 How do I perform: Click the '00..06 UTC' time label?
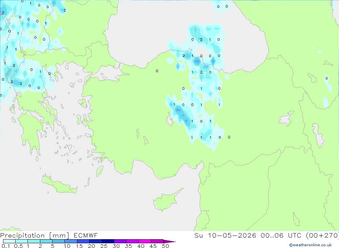pyautogui.click(x=281, y=235)
